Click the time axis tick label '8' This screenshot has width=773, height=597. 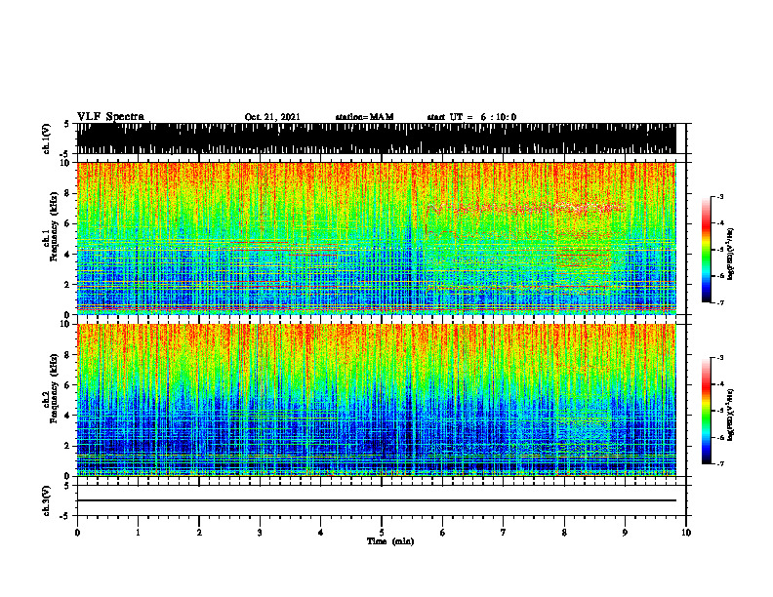(x=564, y=533)
